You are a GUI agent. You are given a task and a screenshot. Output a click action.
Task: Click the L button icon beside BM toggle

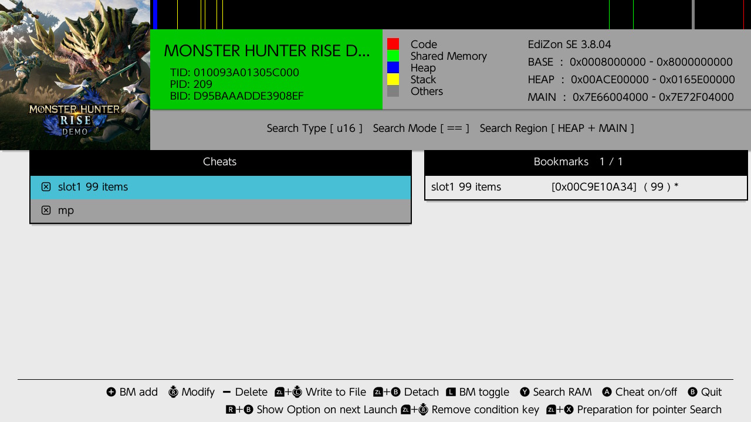pos(451,392)
